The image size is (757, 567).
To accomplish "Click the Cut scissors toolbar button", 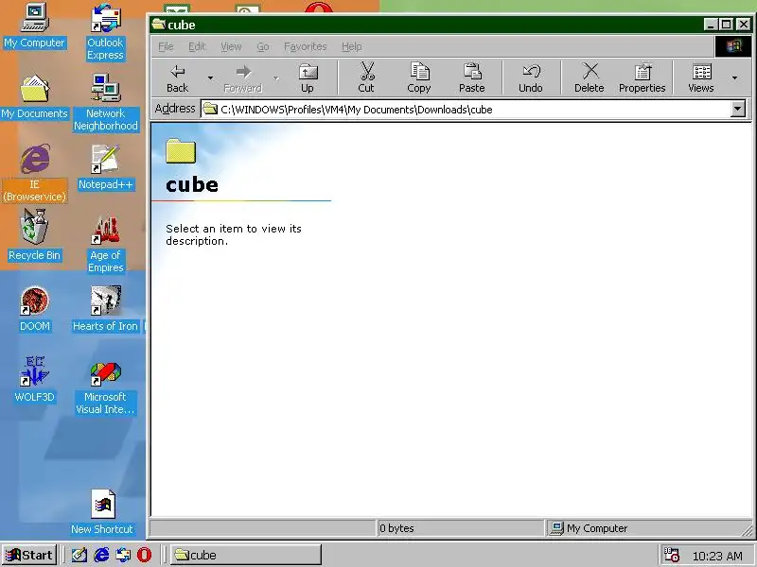I will [366, 77].
